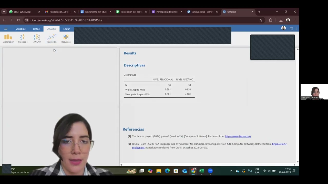Screen dimensions: 328x184
Task: Open jamovi account avatar in blue bar
Action: tap(283, 28)
